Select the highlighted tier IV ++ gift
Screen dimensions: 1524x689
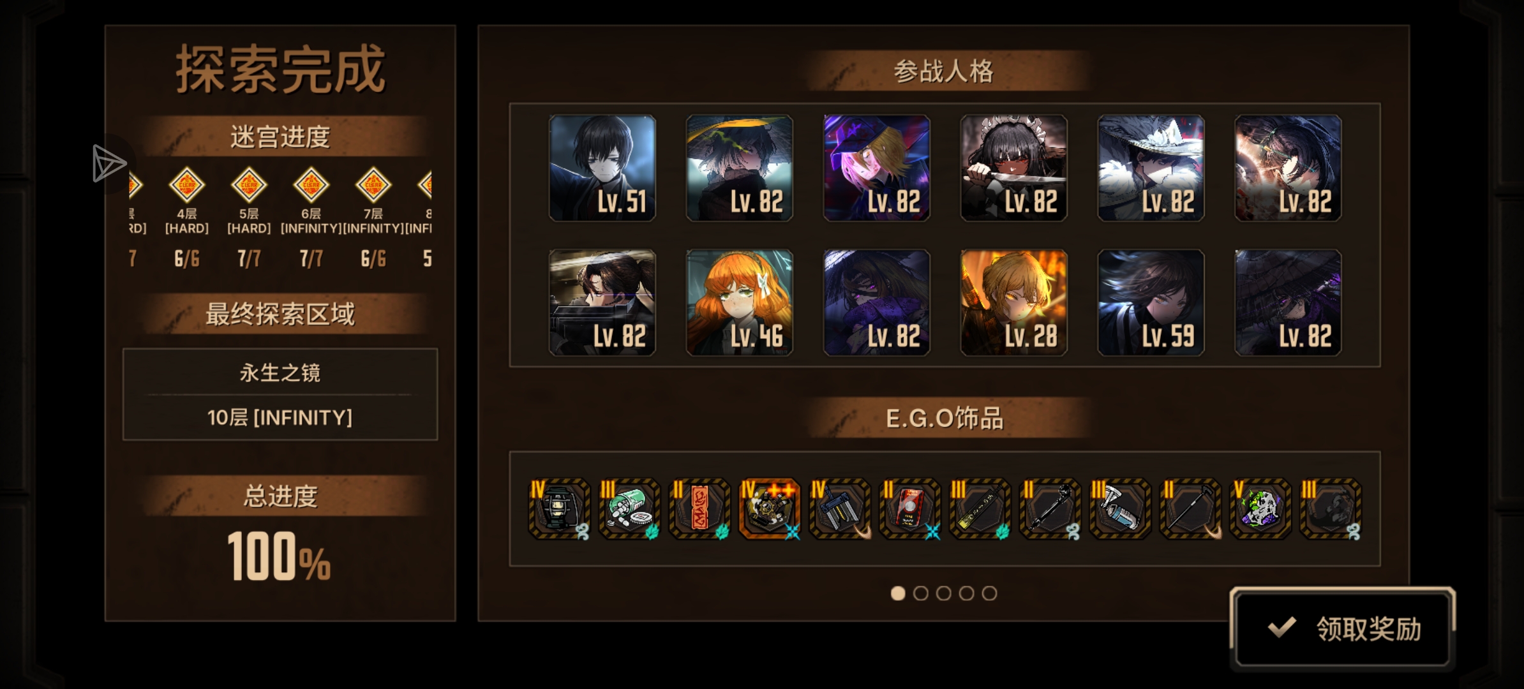pyautogui.click(x=770, y=509)
